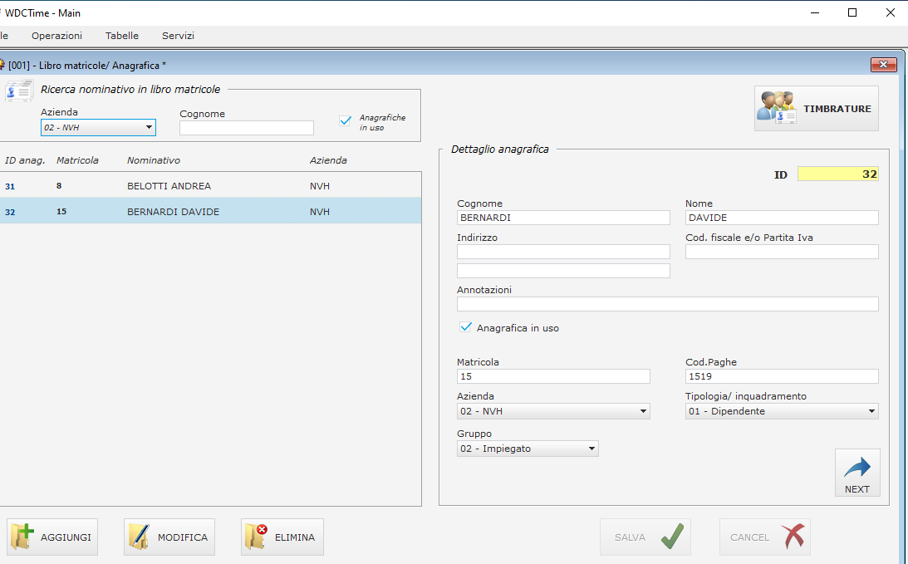Click the first Indirizzo address line field
The image size is (908, 564).
coord(563,252)
